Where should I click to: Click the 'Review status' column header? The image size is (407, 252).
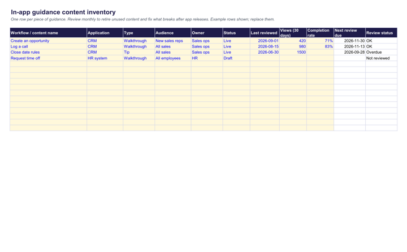[x=382, y=33]
